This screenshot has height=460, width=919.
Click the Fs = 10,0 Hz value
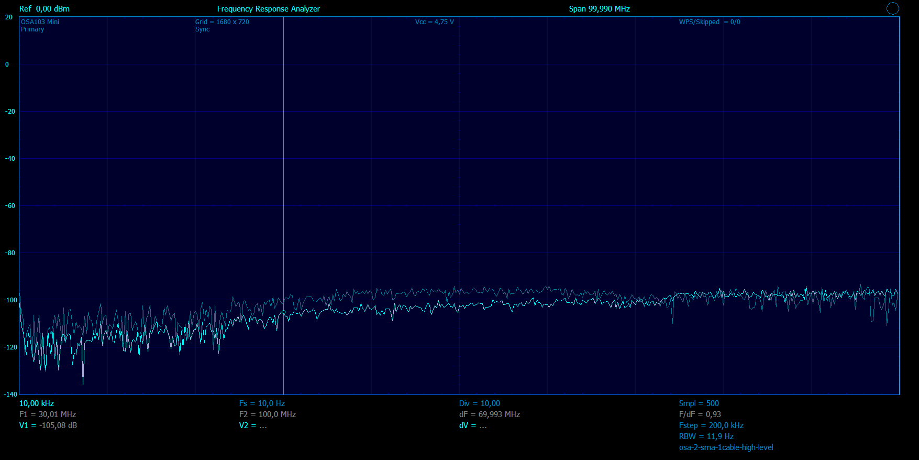pyautogui.click(x=262, y=403)
